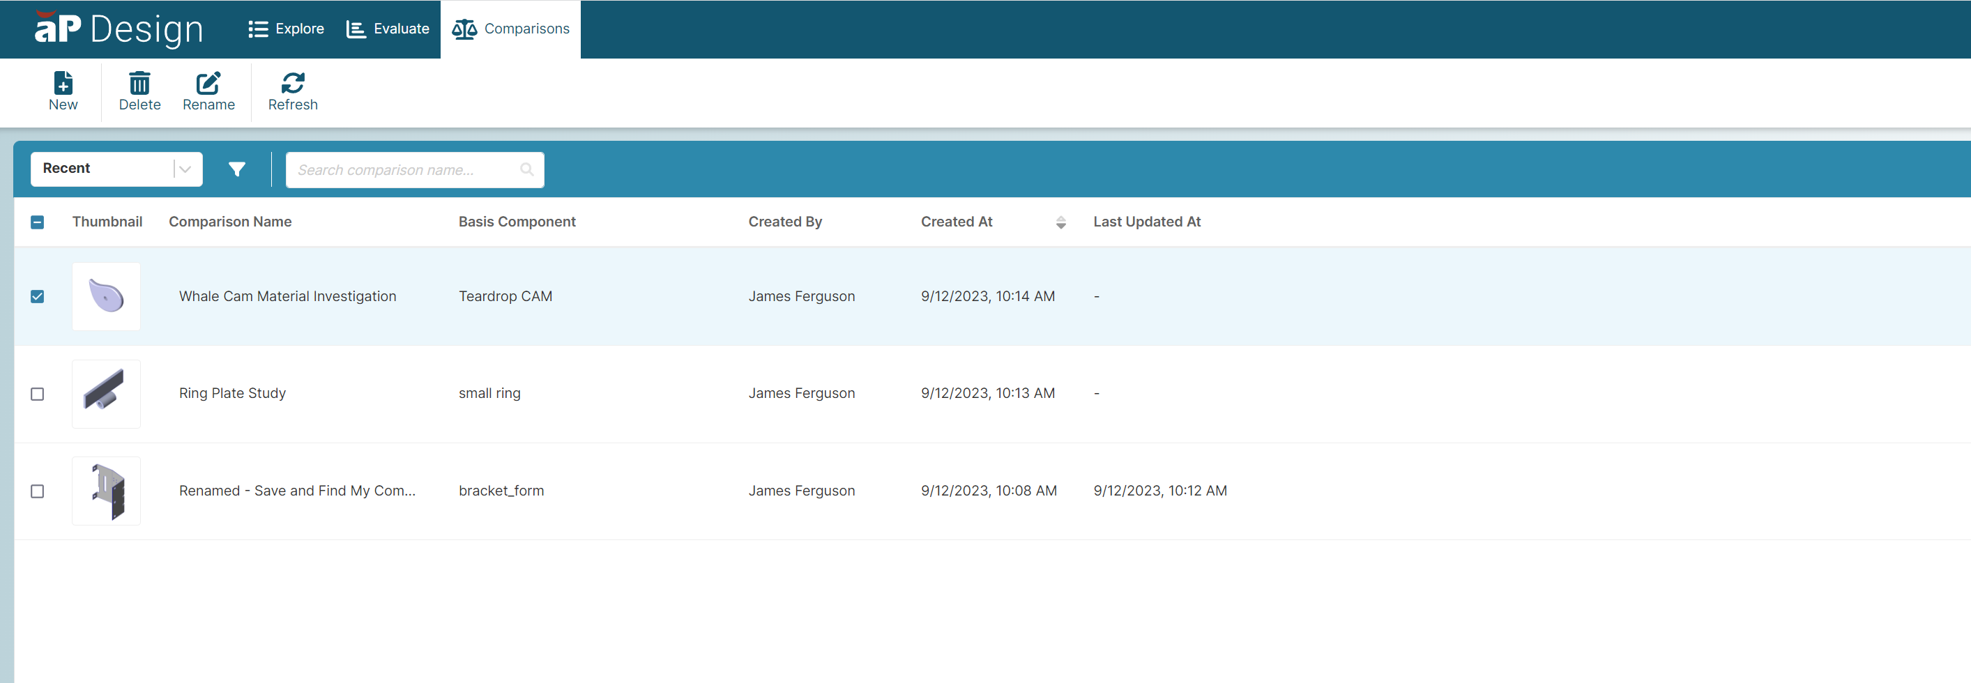
Task: Select the Comparisons tab
Action: tap(510, 29)
